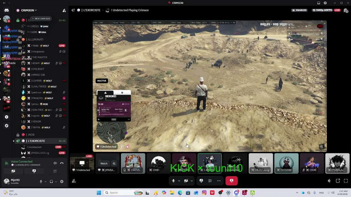The height and width of the screenshot is (197, 351).
Task: Stop watching the stream with the red button
Action: (x=232, y=181)
